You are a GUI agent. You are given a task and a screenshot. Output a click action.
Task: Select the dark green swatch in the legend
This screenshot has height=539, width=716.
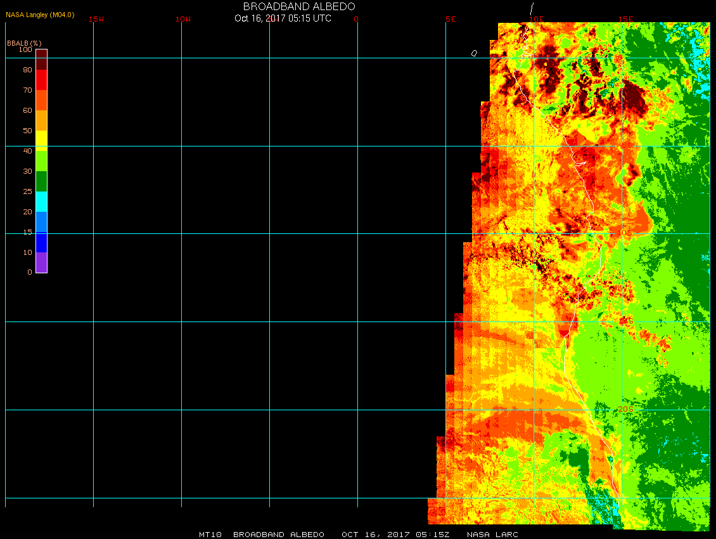(41, 181)
